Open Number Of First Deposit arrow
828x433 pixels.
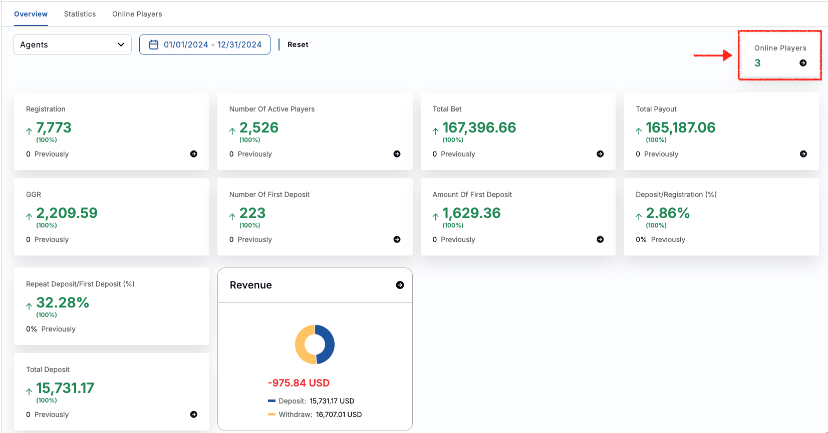pyautogui.click(x=397, y=239)
